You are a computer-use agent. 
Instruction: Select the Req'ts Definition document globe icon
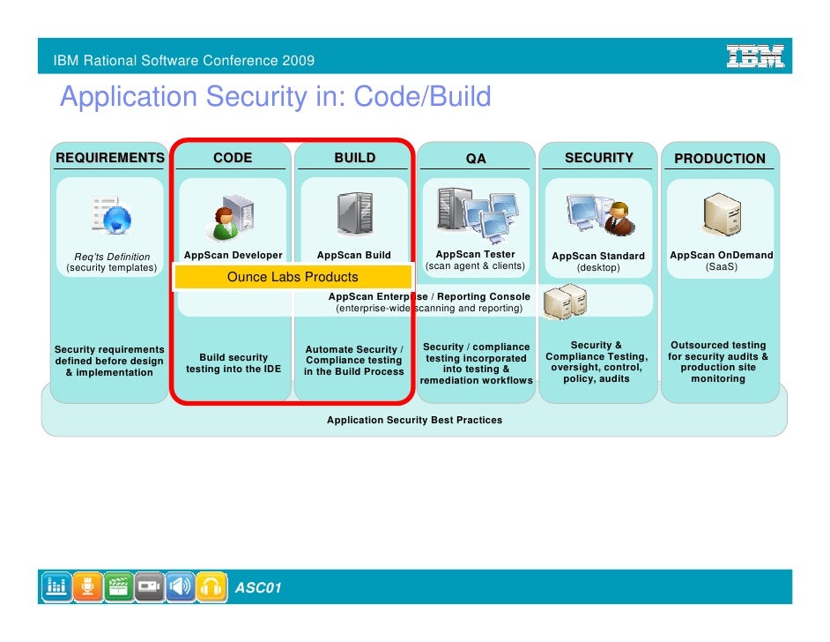(x=112, y=215)
